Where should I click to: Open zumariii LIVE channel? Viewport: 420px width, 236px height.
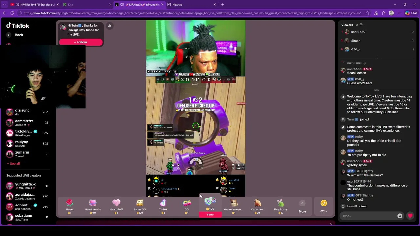pyautogui.click(x=28, y=154)
